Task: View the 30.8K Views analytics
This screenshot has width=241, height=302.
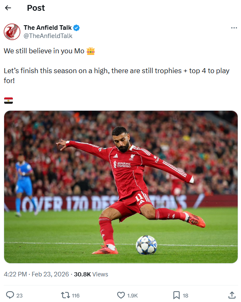Action: point(91,274)
